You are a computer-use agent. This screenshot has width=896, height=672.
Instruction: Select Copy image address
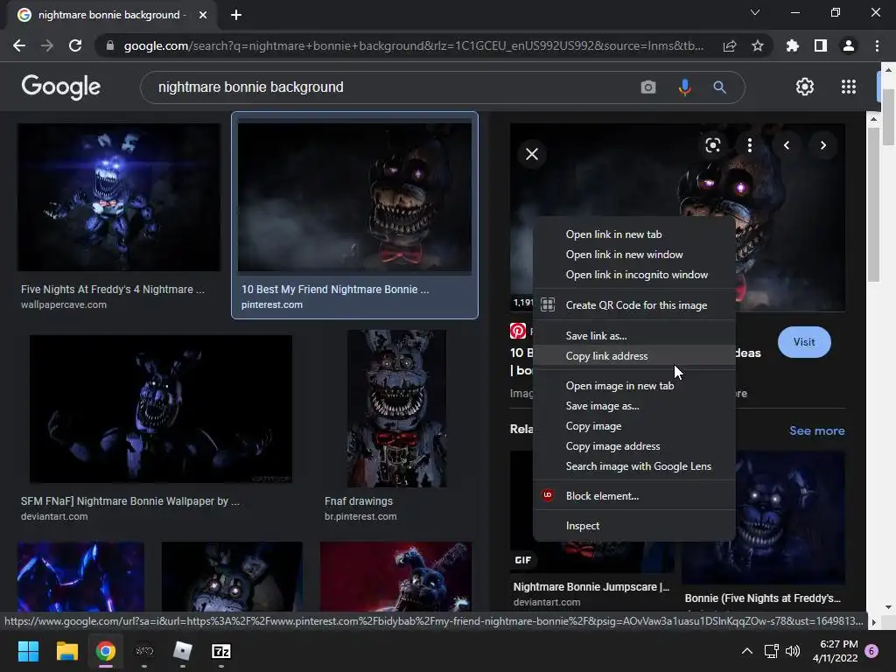click(633, 446)
